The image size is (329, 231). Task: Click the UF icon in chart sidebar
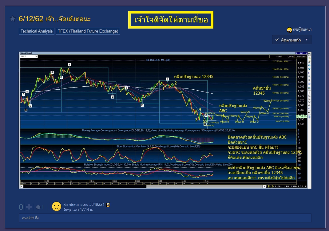[x=309, y=112]
